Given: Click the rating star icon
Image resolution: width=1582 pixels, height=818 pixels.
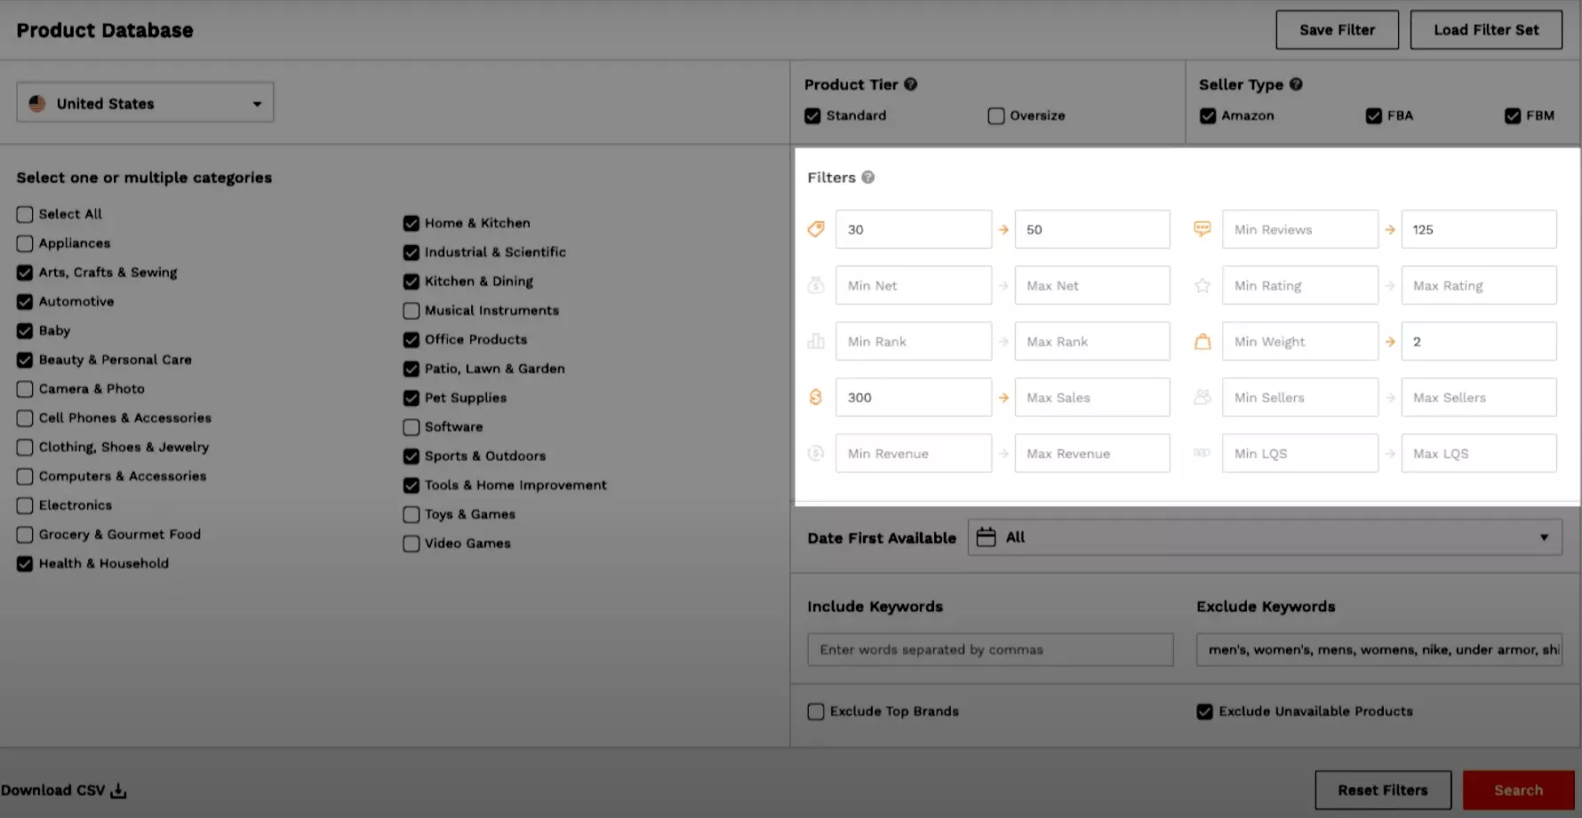Looking at the screenshot, I should click(1202, 285).
